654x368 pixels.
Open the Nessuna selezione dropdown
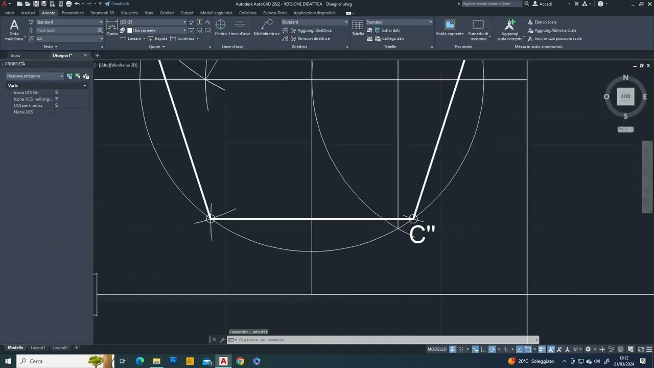pos(35,76)
